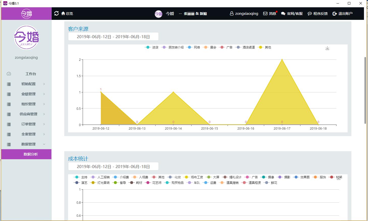Click the workbench dashboard gauge icon
This screenshot has height=221, width=368.
9,74
